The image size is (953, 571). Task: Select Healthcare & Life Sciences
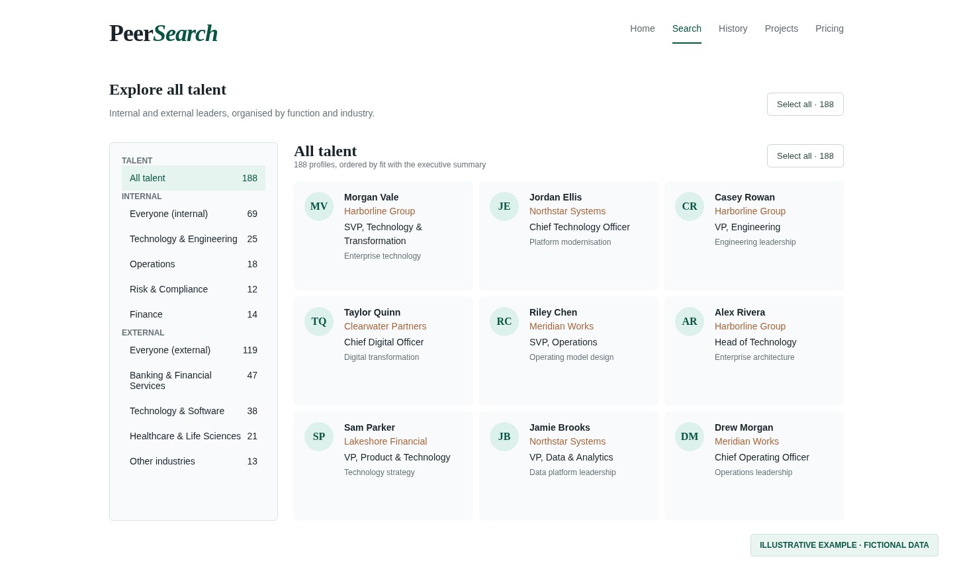coord(193,436)
